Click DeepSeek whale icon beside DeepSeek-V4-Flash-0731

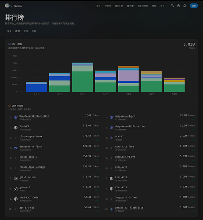click(16, 117)
